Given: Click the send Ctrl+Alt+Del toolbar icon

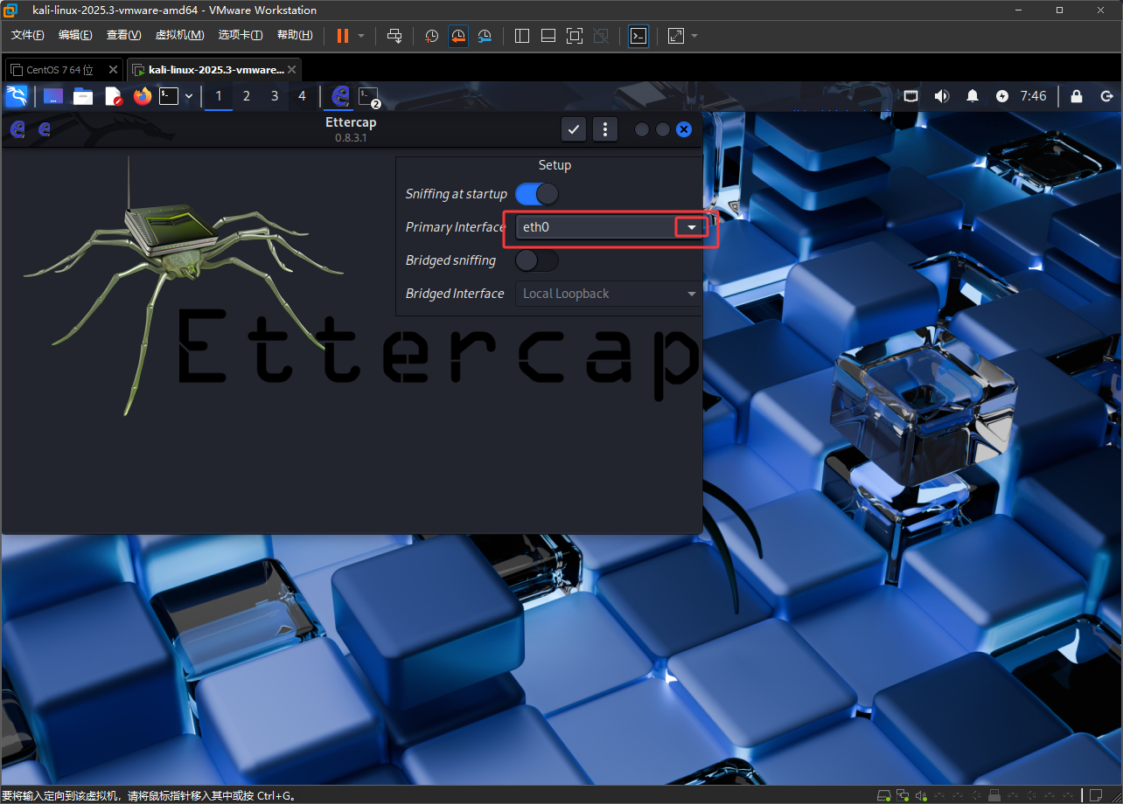Looking at the screenshot, I should pos(394,36).
